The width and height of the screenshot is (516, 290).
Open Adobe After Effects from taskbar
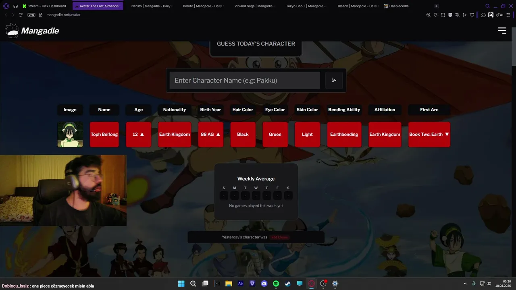pyautogui.click(x=241, y=284)
